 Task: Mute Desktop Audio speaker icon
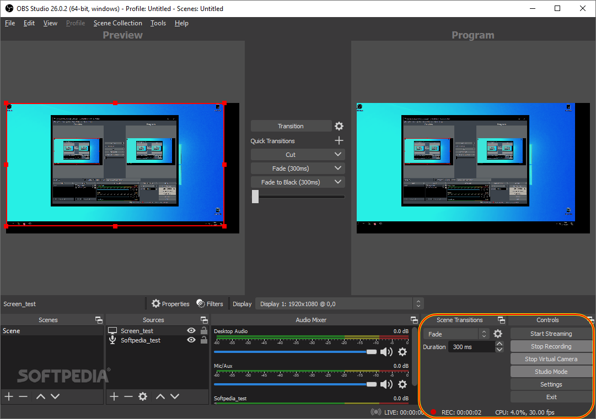pyautogui.click(x=387, y=352)
